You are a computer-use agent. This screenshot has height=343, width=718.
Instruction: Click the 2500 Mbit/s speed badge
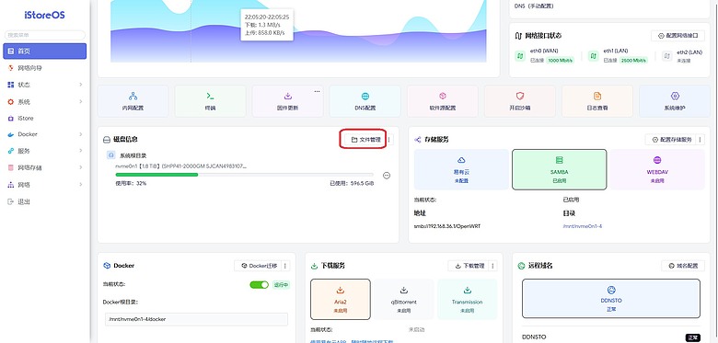[x=633, y=61]
